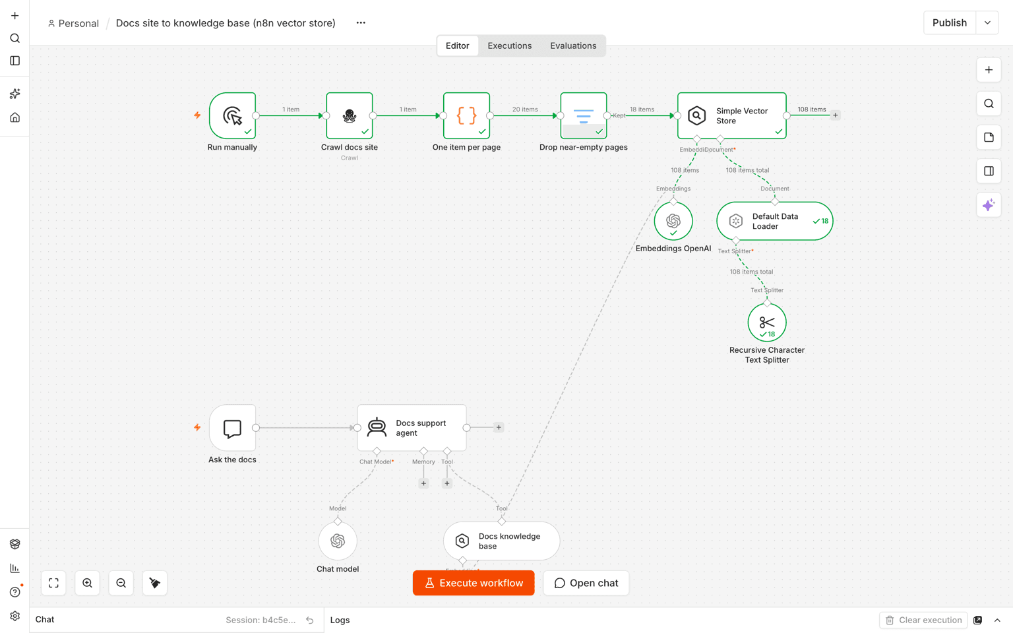The image size is (1013, 633).
Task: Add sticky note from right toolbar
Action: click(x=989, y=137)
